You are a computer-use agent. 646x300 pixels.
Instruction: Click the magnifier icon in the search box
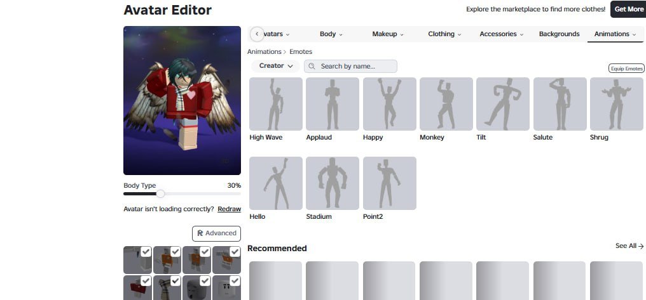pos(312,66)
